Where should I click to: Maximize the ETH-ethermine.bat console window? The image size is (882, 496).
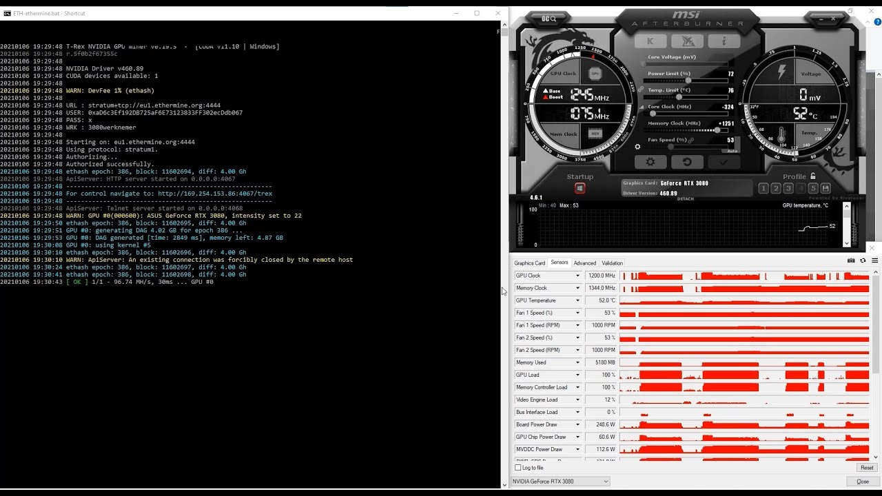tap(477, 13)
